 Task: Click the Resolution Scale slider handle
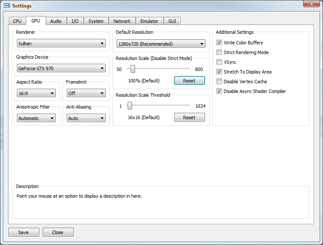pos(133,69)
